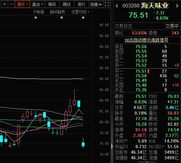Click the 买五 price 75.36
Screen dimensions: 181x163
point(141,90)
